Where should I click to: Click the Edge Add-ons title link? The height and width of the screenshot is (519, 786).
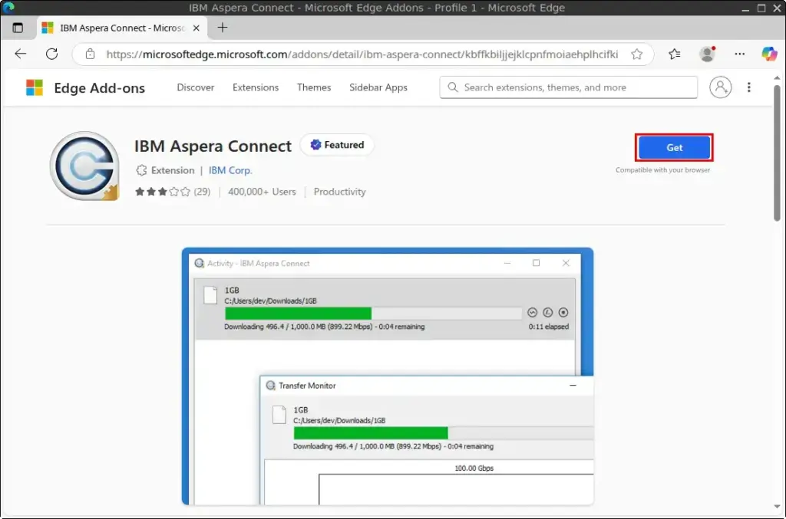click(99, 88)
